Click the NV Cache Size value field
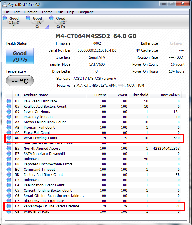Viewport: 192px width, 225px height. [173, 50]
